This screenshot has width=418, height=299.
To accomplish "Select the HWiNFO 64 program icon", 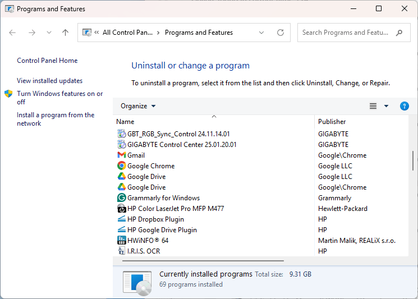I will tap(122, 241).
